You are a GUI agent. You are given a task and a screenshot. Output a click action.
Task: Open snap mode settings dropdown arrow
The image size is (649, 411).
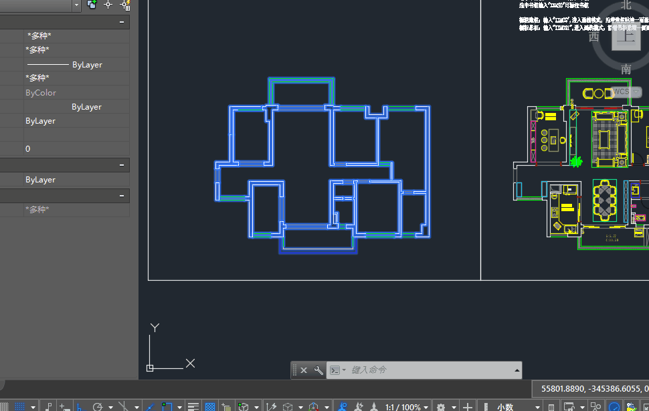coord(33,407)
